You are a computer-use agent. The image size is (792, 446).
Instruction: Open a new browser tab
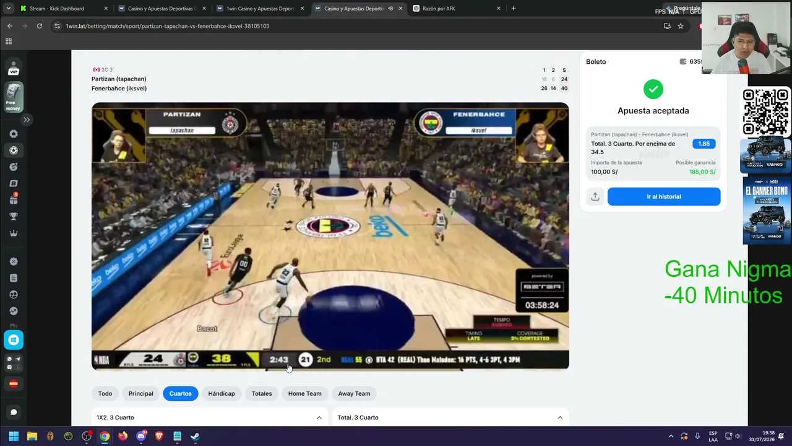pyautogui.click(x=514, y=9)
